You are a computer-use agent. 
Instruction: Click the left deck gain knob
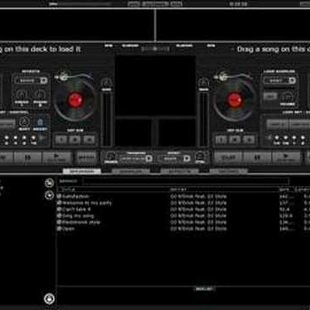106,83
